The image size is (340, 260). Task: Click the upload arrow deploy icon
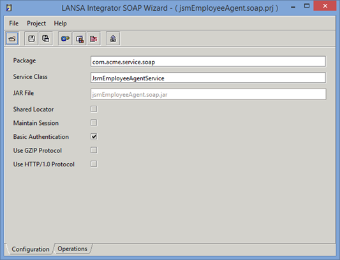113,39
